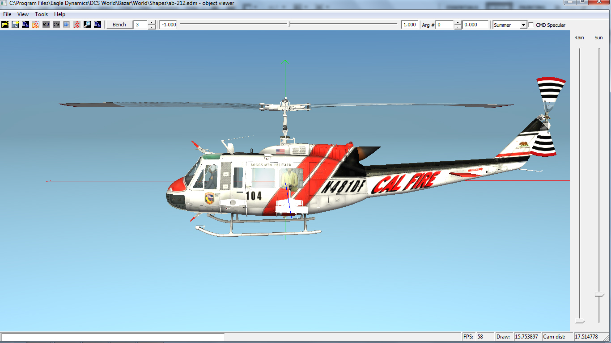Click the magnifying glass toolbar icon
The image size is (611, 343).
[87, 25]
